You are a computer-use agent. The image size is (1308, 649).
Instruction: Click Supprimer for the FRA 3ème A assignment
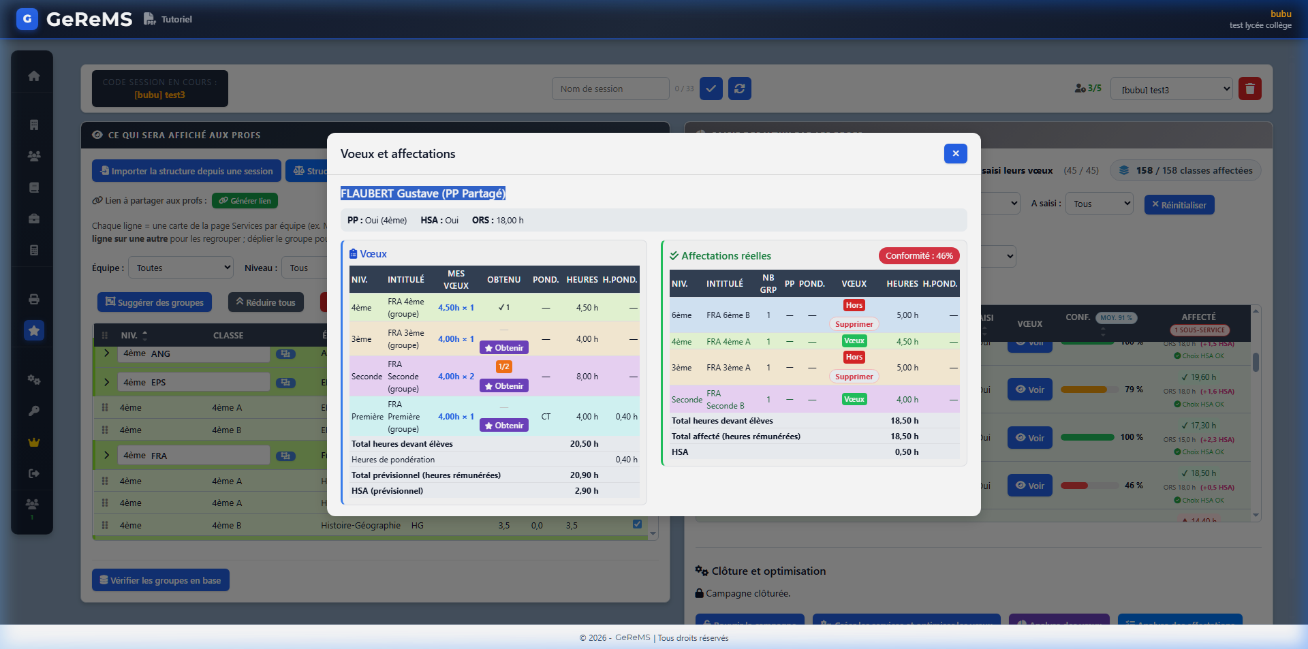(854, 377)
